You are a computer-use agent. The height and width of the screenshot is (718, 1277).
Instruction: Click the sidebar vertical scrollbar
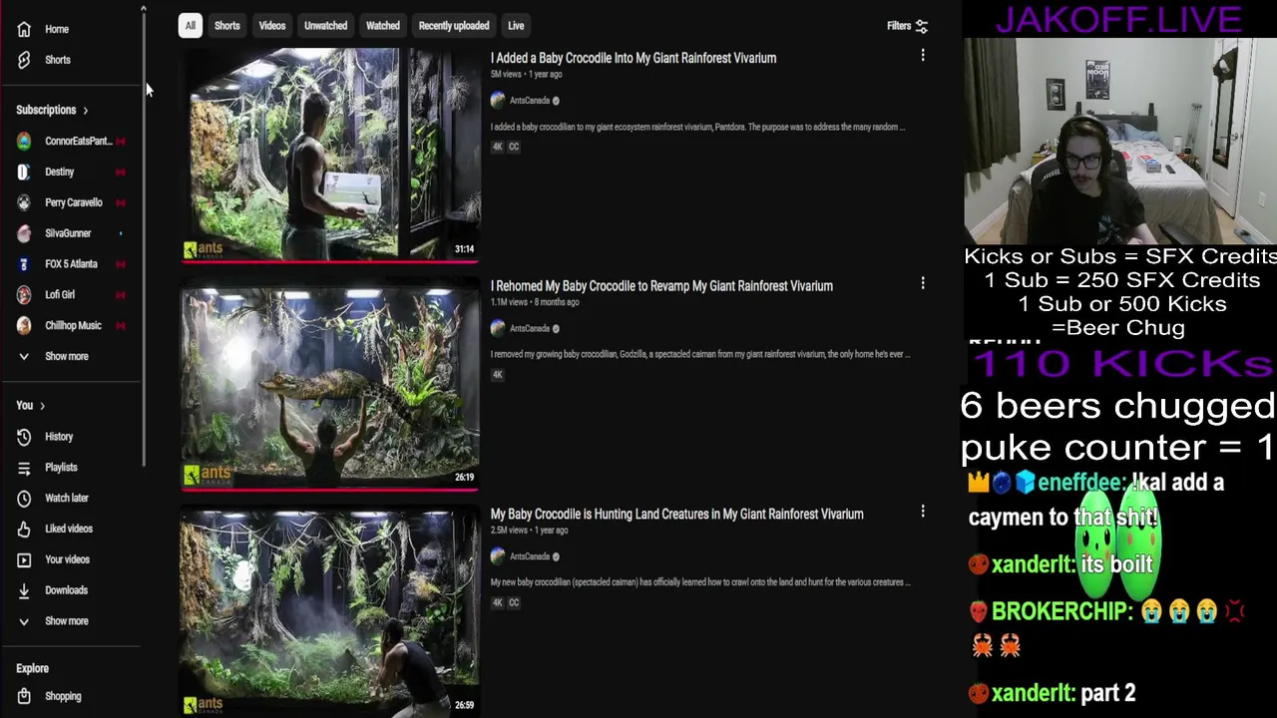[x=144, y=239]
